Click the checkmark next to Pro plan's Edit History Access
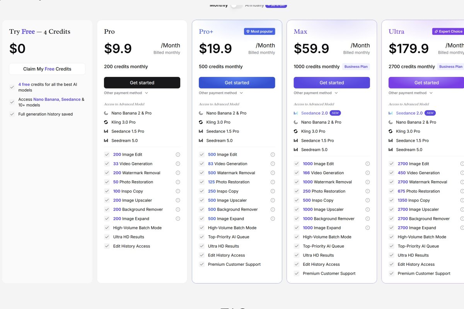The image size is (464, 309). click(107, 246)
